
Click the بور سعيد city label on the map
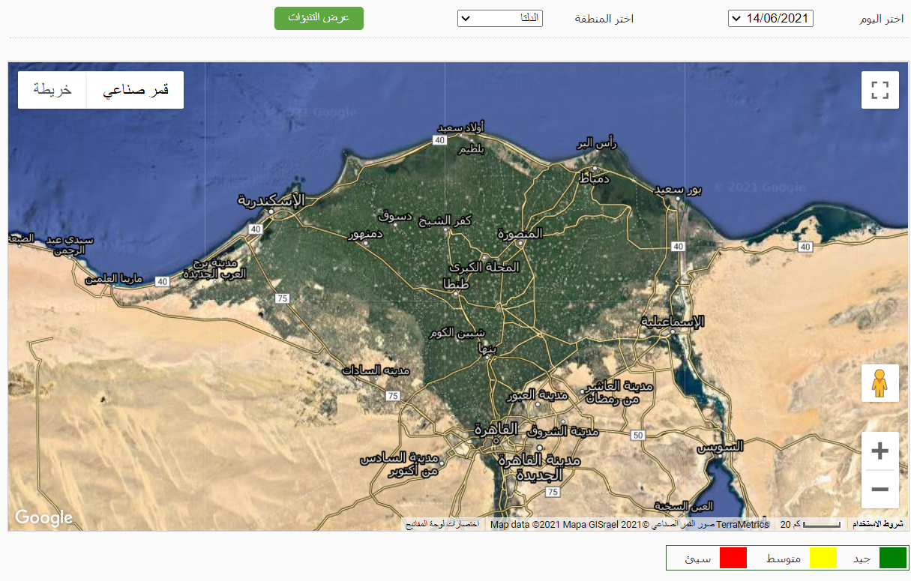[678, 189]
